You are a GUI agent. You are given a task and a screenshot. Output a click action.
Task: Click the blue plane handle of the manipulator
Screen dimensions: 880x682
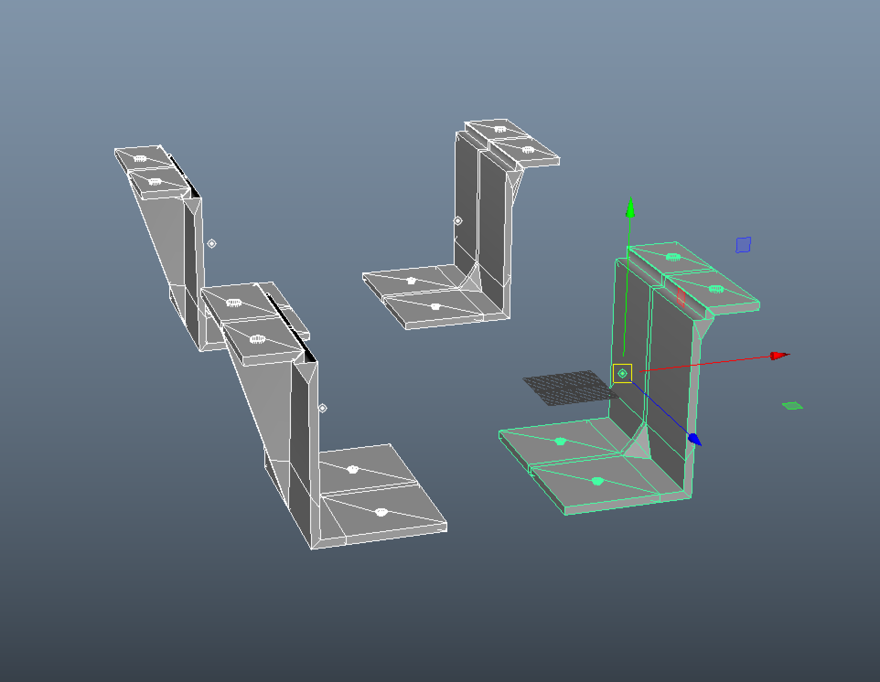[x=743, y=245]
